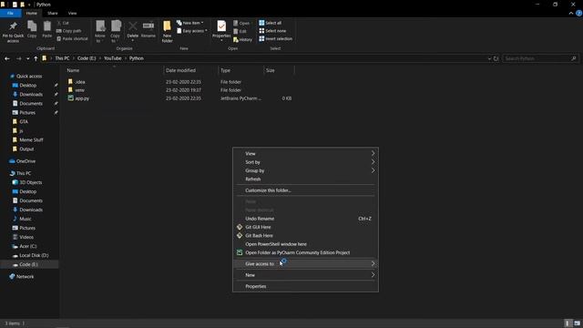Switch to the Share ribbon tab
The image size is (583, 328).
tap(53, 13)
